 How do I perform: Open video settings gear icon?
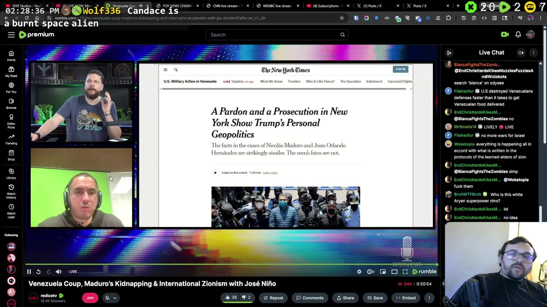(x=359, y=272)
